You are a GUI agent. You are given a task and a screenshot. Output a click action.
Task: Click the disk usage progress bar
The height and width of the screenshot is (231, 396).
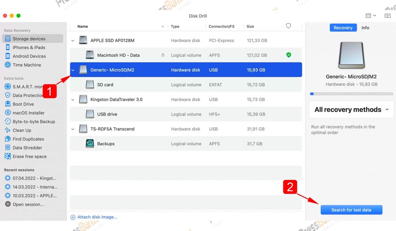point(351,94)
